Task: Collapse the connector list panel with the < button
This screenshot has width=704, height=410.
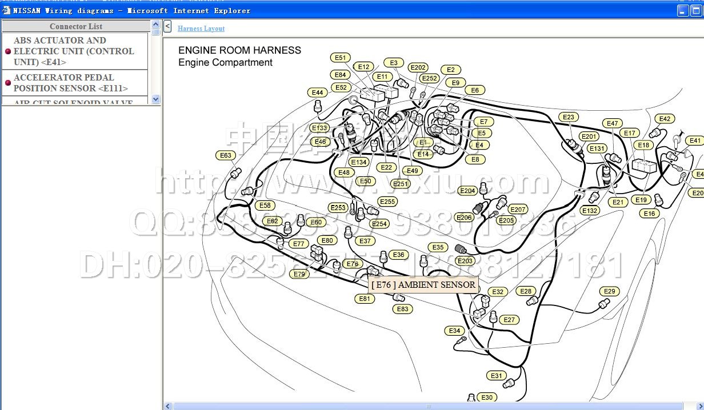Action: (167, 26)
